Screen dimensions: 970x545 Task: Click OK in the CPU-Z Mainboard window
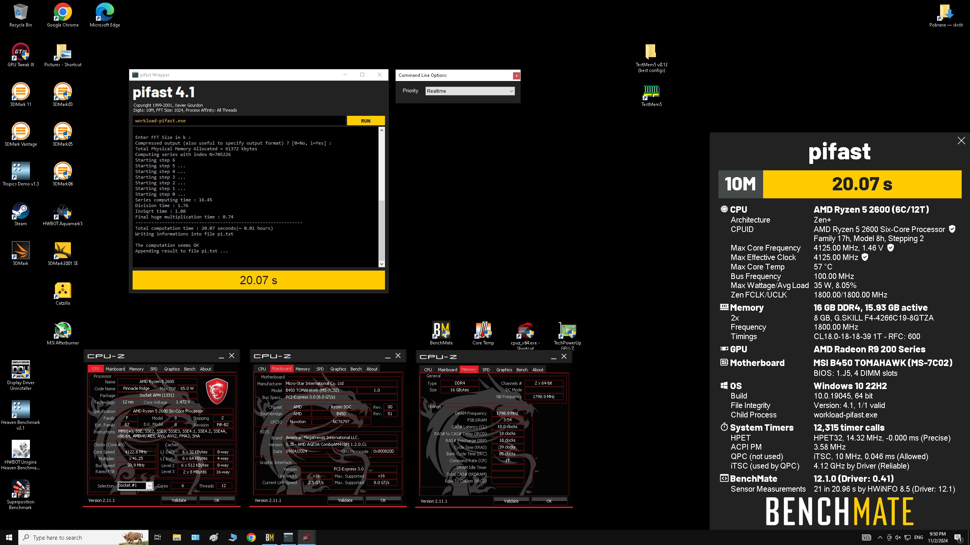point(383,500)
